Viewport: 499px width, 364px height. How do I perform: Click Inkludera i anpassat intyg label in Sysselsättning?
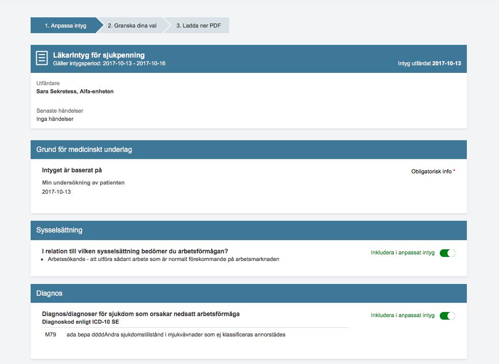tap(403, 252)
